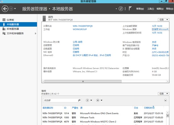Open the 管理(M) menu

[140, 9]
